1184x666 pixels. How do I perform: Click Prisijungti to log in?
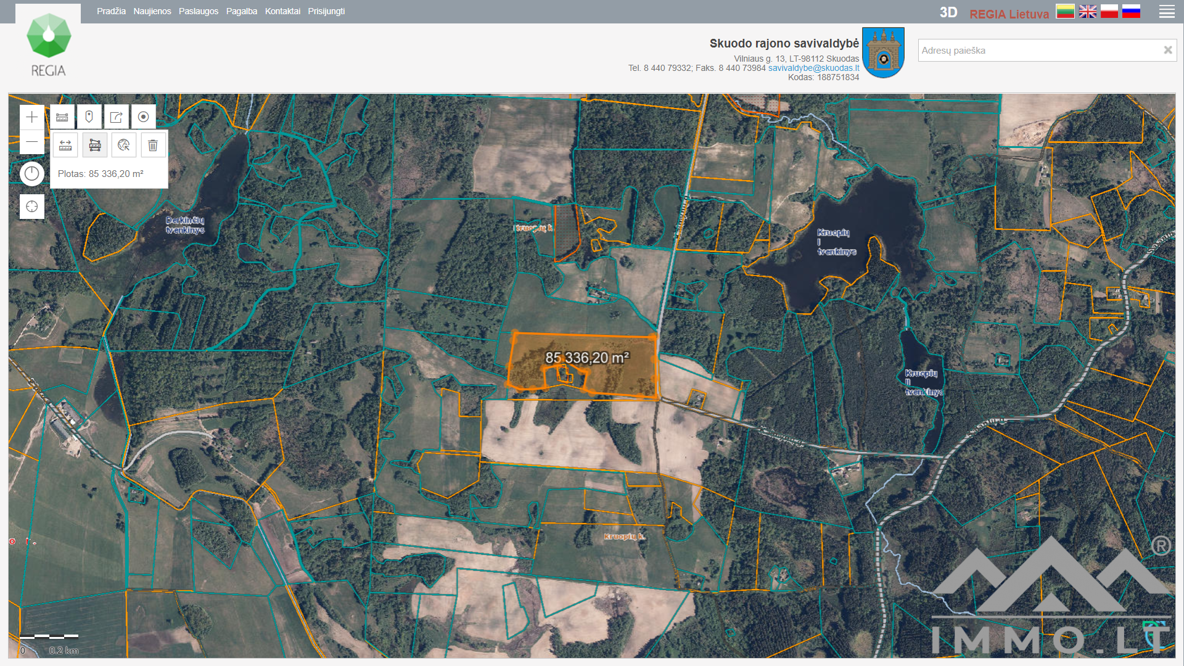pyautogui.click(x=326, y=11)
